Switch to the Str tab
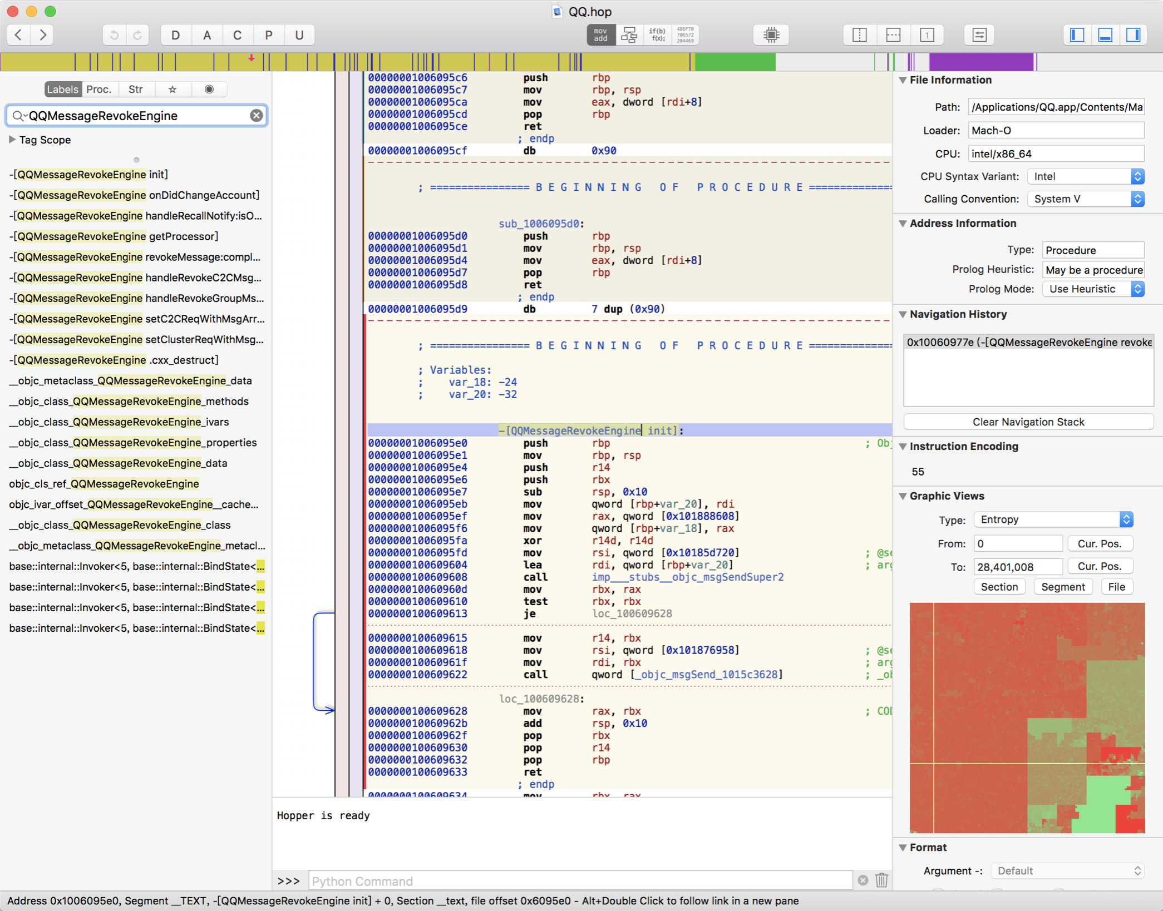This screenshot has width=1163, height=911. (x=136, y=89)
